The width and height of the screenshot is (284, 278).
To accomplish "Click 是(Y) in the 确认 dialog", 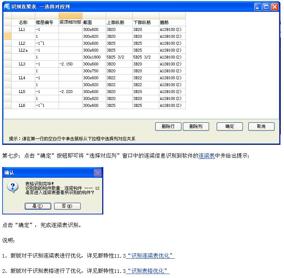I will (x=38, y=206).
